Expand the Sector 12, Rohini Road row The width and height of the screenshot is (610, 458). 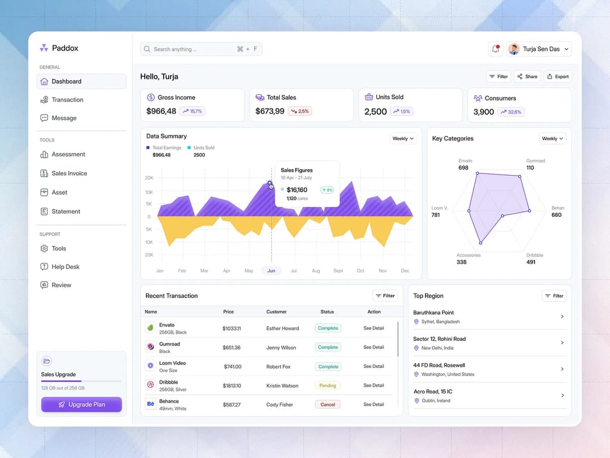(562, 343)
